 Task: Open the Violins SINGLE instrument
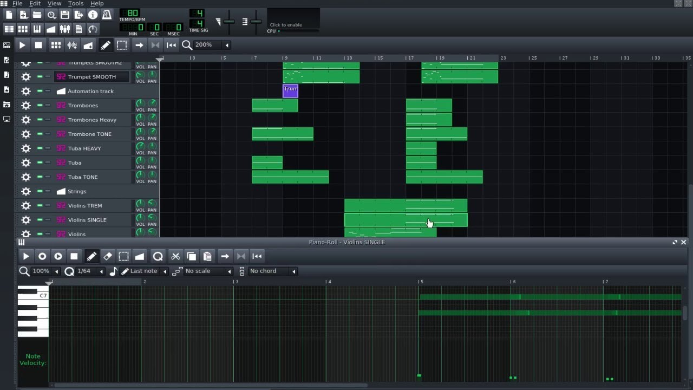click(92, 220)
